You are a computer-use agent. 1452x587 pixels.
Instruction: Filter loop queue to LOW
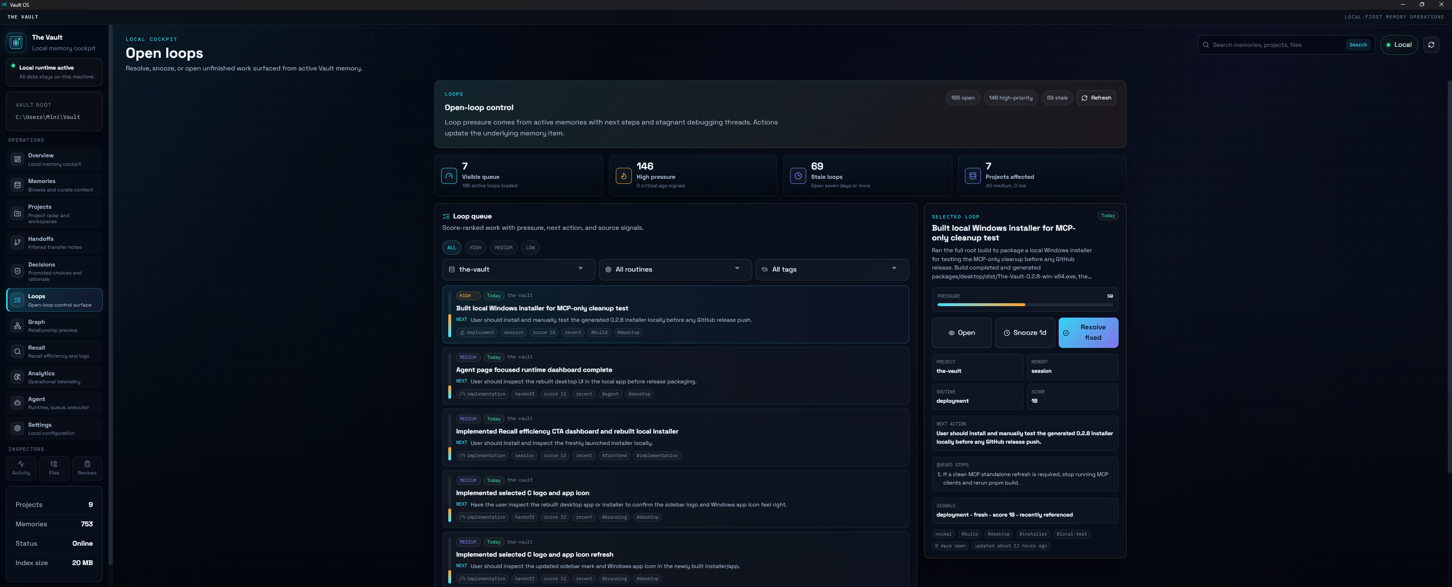coord(531,247)
